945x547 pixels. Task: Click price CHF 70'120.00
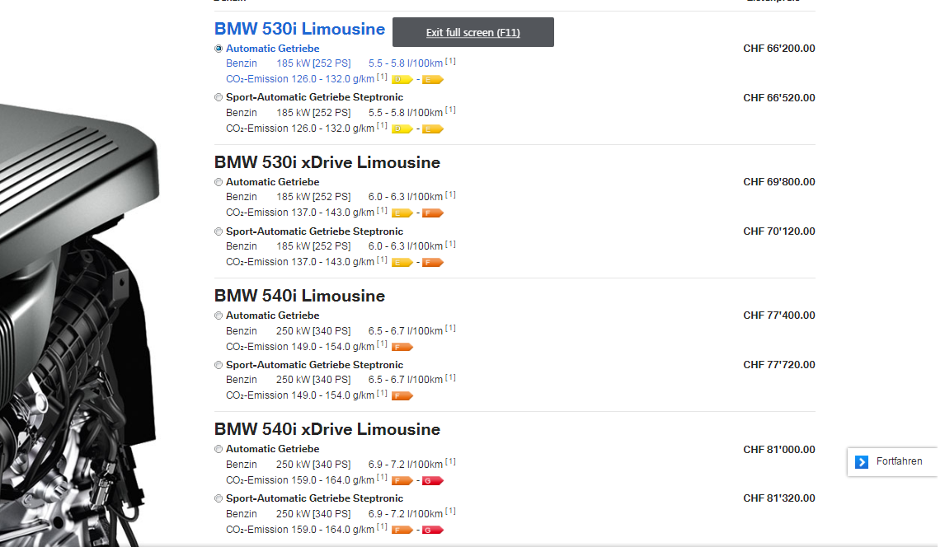[x=779, y=231]
